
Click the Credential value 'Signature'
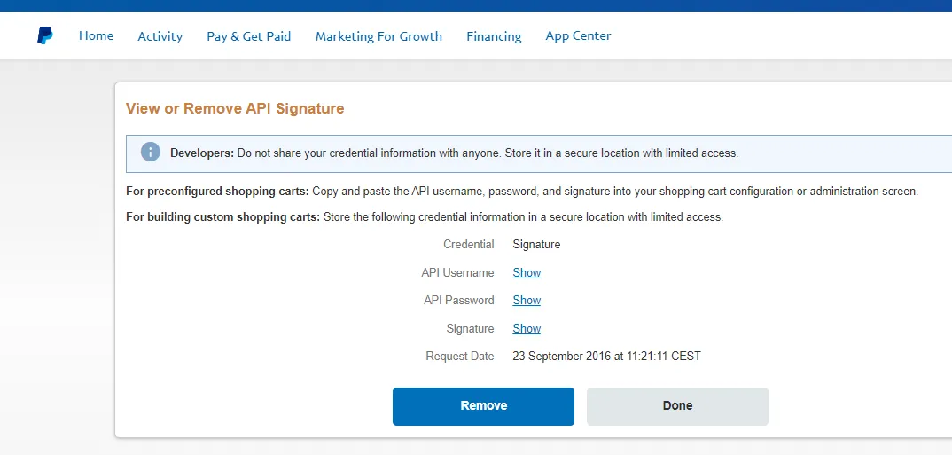pos(536,245)
